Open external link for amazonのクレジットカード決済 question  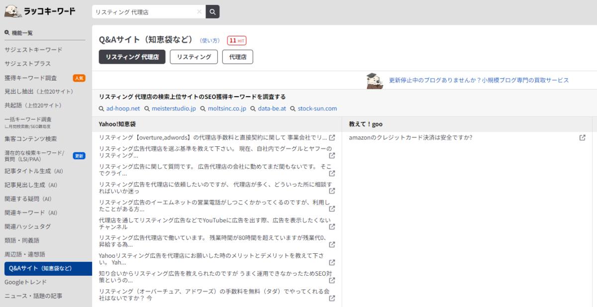click(583, 138)
